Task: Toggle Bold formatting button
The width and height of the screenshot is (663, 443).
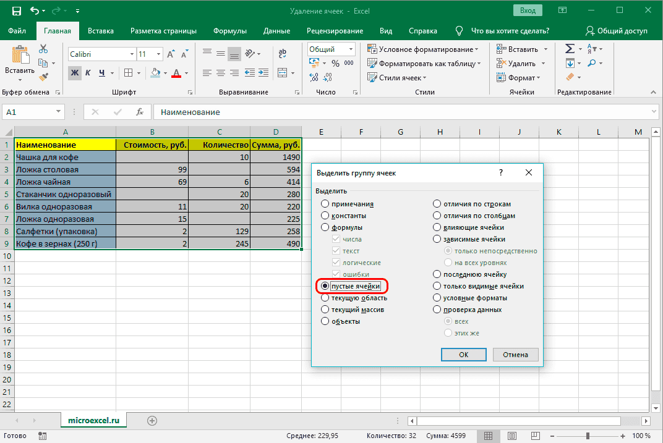Action: point(75,73)
